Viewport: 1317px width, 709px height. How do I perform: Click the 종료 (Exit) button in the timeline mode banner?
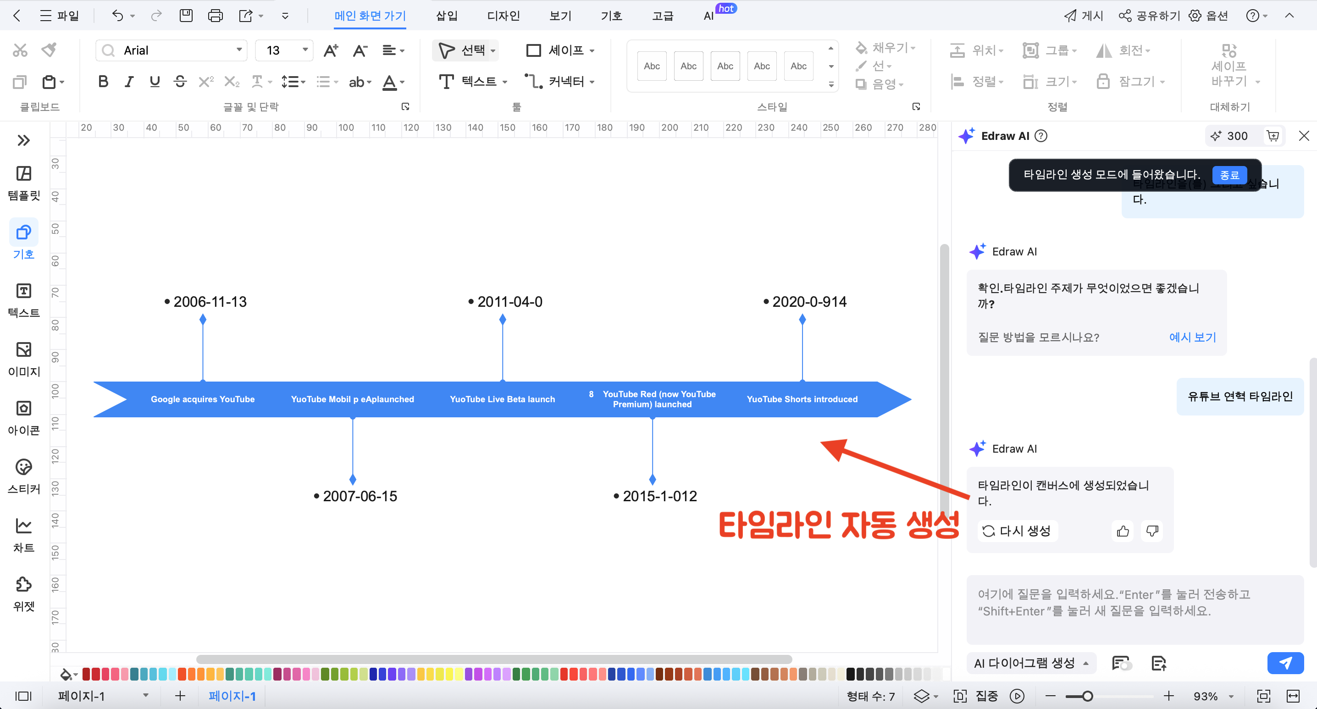coord(1229,175)
